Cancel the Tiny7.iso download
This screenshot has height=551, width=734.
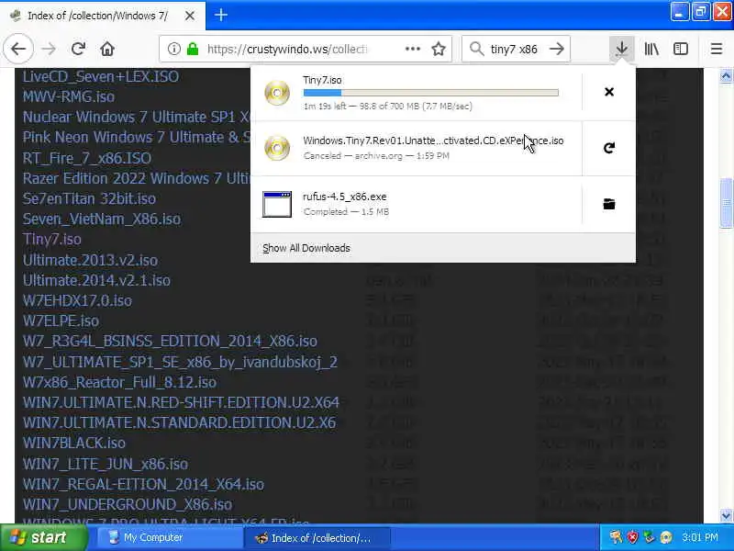tap(609, 92)
